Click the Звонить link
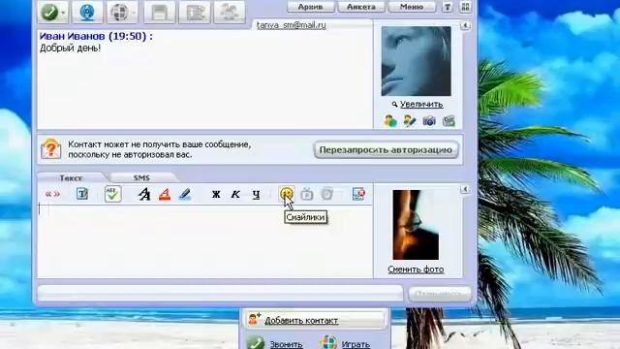620x349 pixels. tap(287, 344)
